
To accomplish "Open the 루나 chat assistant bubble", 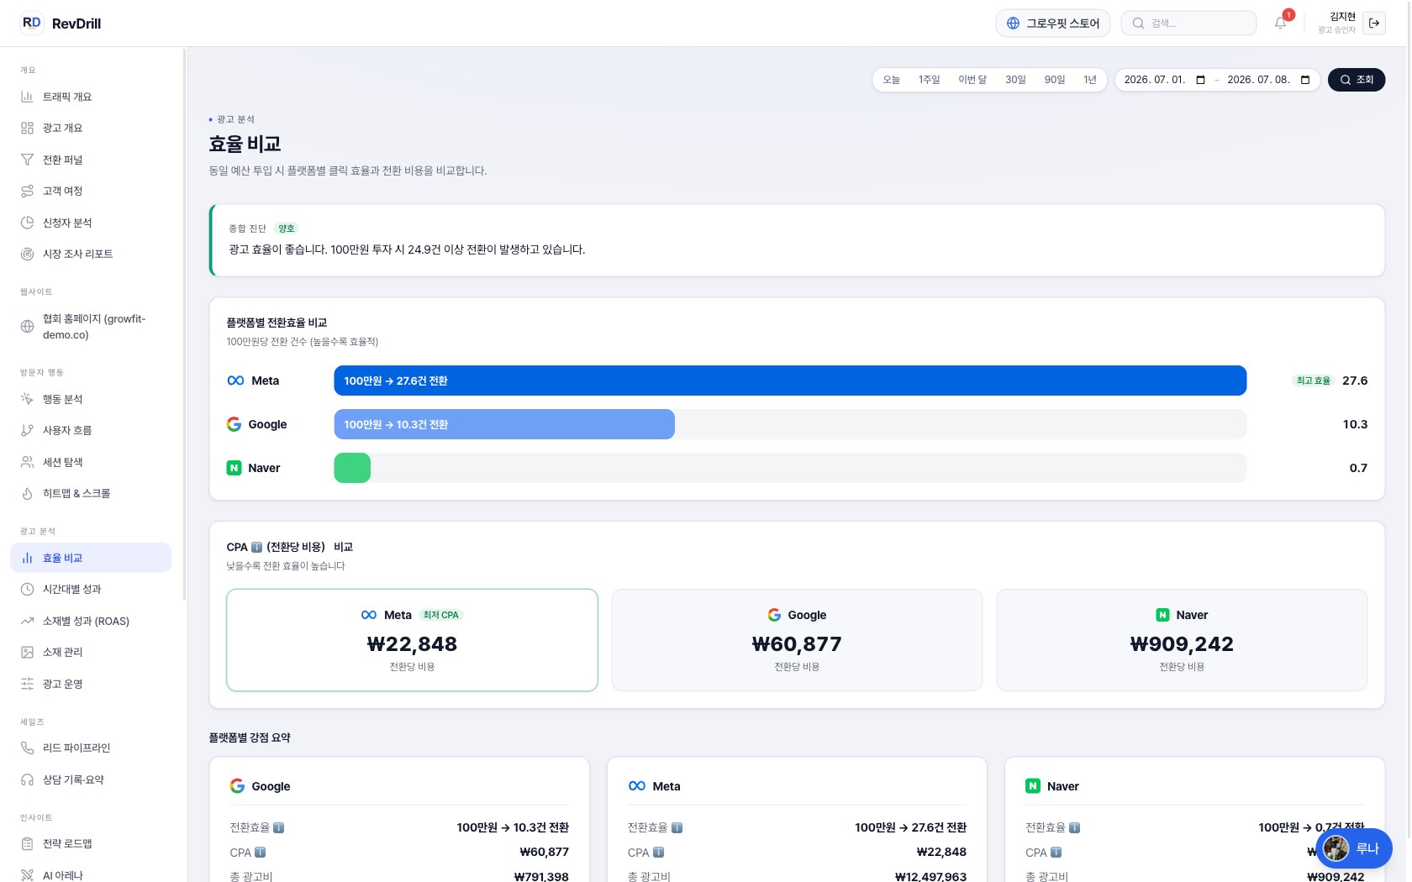I will (x=1353, y=848).
